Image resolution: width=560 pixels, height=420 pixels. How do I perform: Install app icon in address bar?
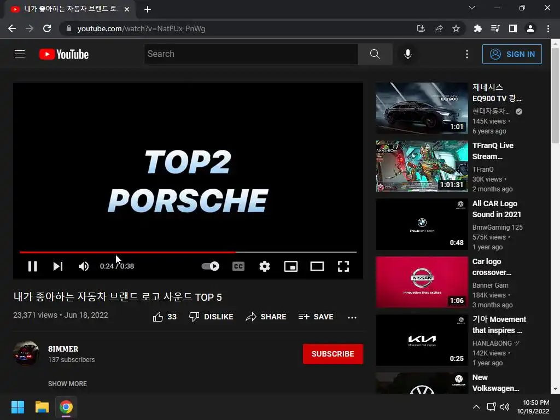[421, 28]
